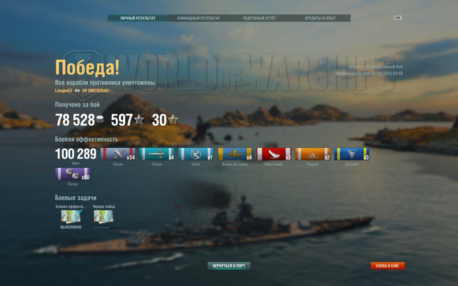Click the Череда побед mission progress bar
This screenshot has width=458, height=286.
click(x=103, y=228)
